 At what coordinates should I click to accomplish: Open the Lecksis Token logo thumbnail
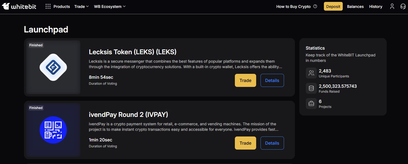[x=53, y=67]
